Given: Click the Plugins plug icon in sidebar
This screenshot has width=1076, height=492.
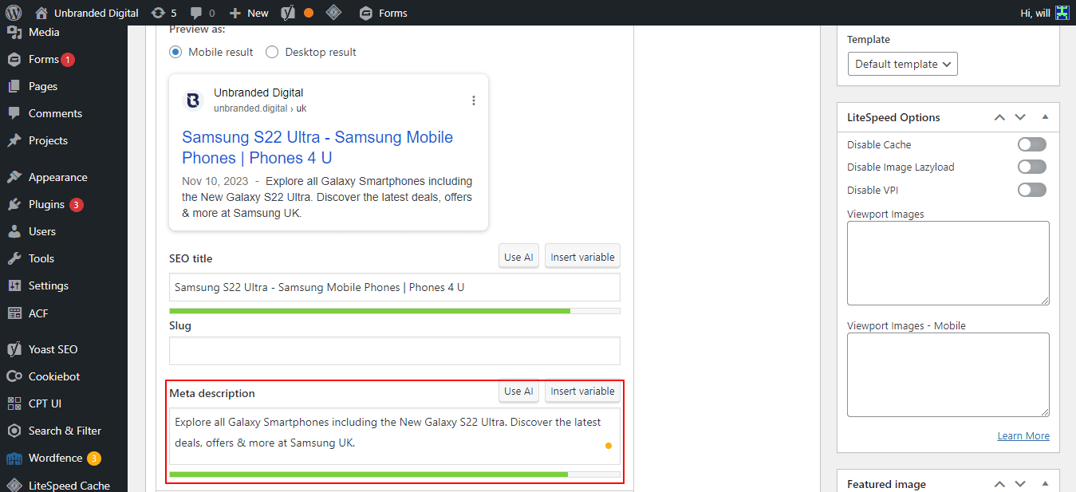Looking at the screenshot, I should click(x=14, y=204).
